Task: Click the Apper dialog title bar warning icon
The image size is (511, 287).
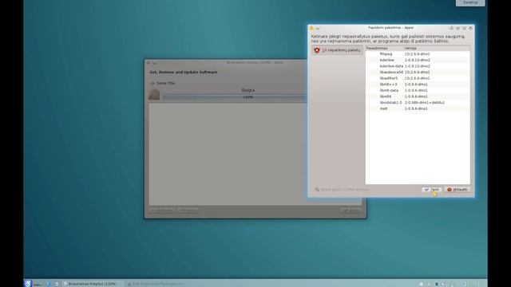Action: tap(311, 28)
